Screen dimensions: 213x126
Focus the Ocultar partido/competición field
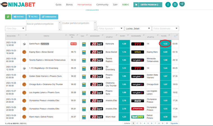tap(79, 26)
